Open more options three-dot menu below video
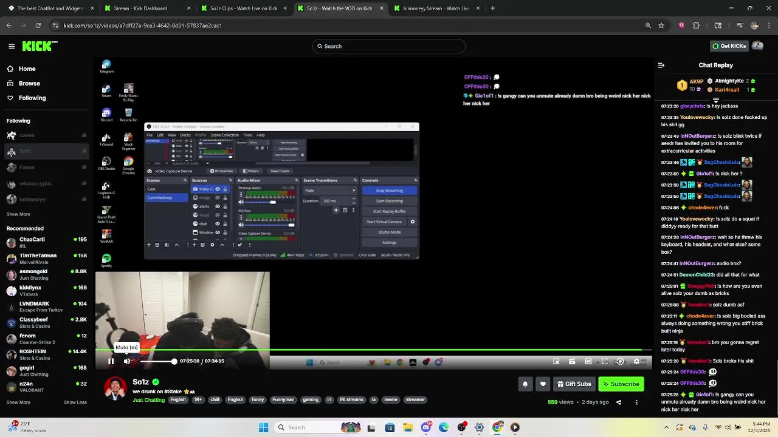Image resolution: width=778 pixels, height=437 pixels. 636,402
